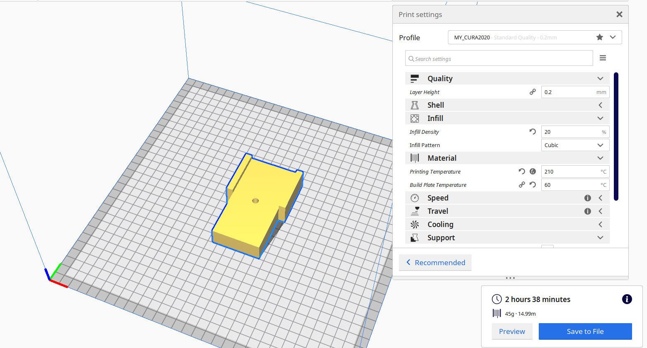
Task: Reset Printing Temperature with the revert arrow
Action: coord(522,172)
